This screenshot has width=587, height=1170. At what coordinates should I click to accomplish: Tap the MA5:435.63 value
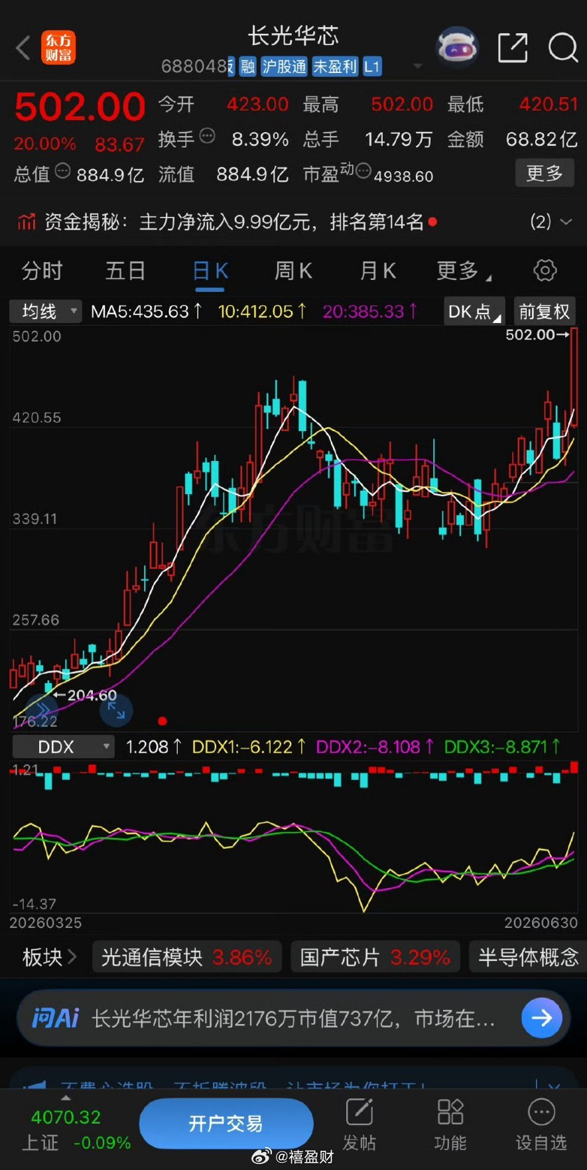point(146,311)
